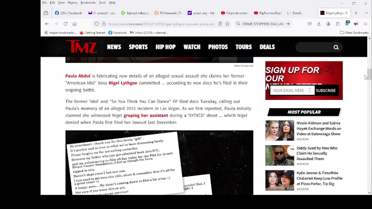This screenshot has width=372, height=209.
Task: Open the File menu
Action: [x=44, y=3]
